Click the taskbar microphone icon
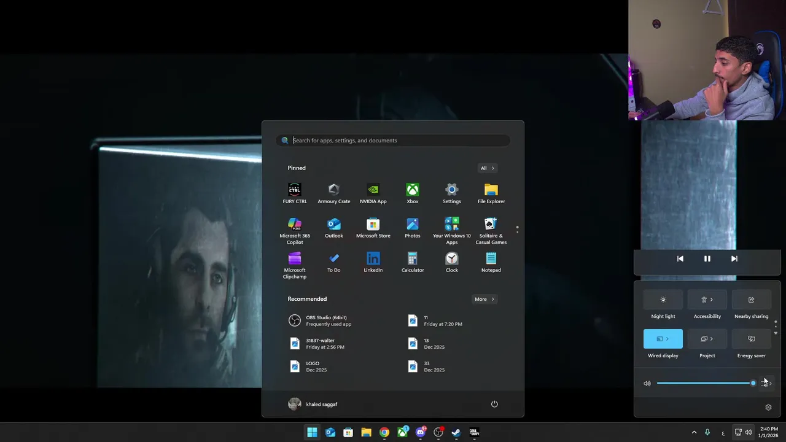This screenshot has height=442, width=786. coord(707,432)
